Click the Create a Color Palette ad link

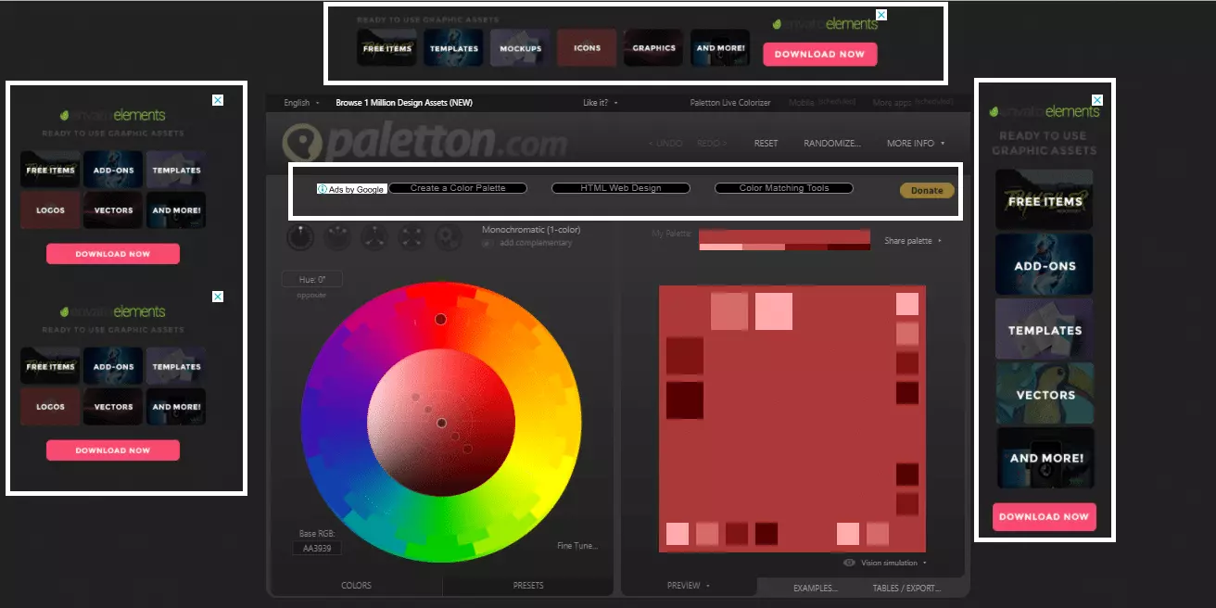458,188
